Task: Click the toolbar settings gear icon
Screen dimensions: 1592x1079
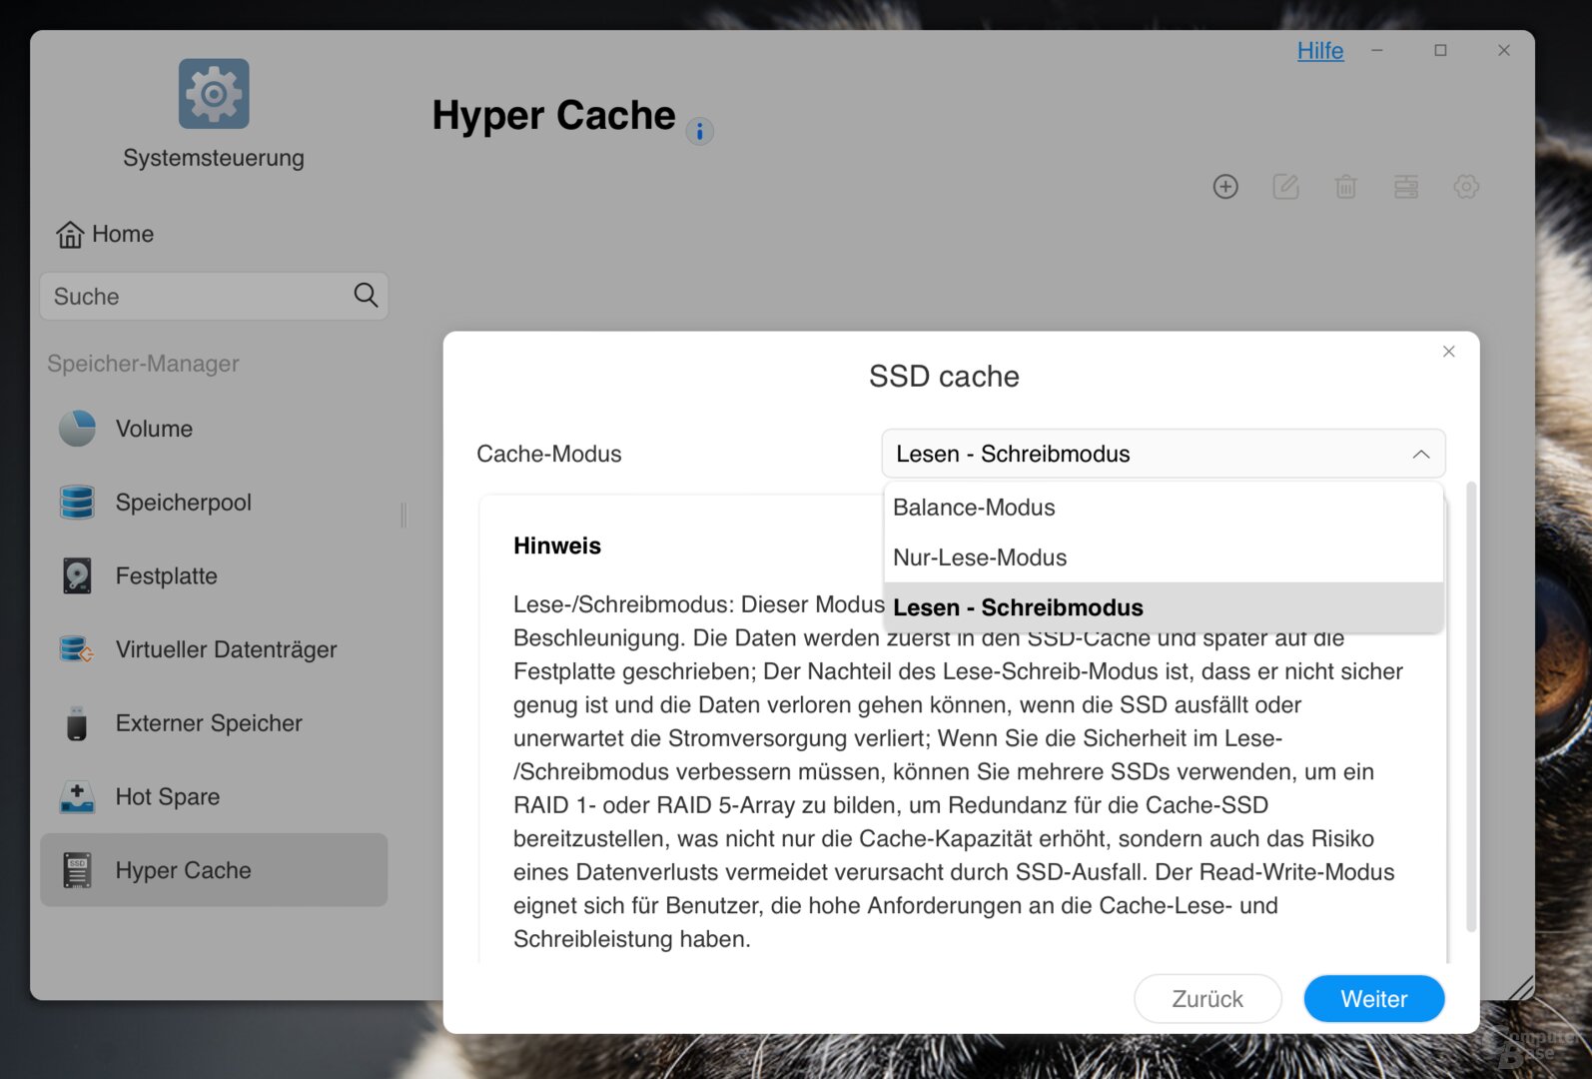Action: [x=1465, y=187]
